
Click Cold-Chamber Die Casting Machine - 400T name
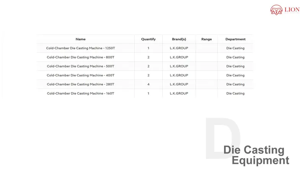pos(81,75)
